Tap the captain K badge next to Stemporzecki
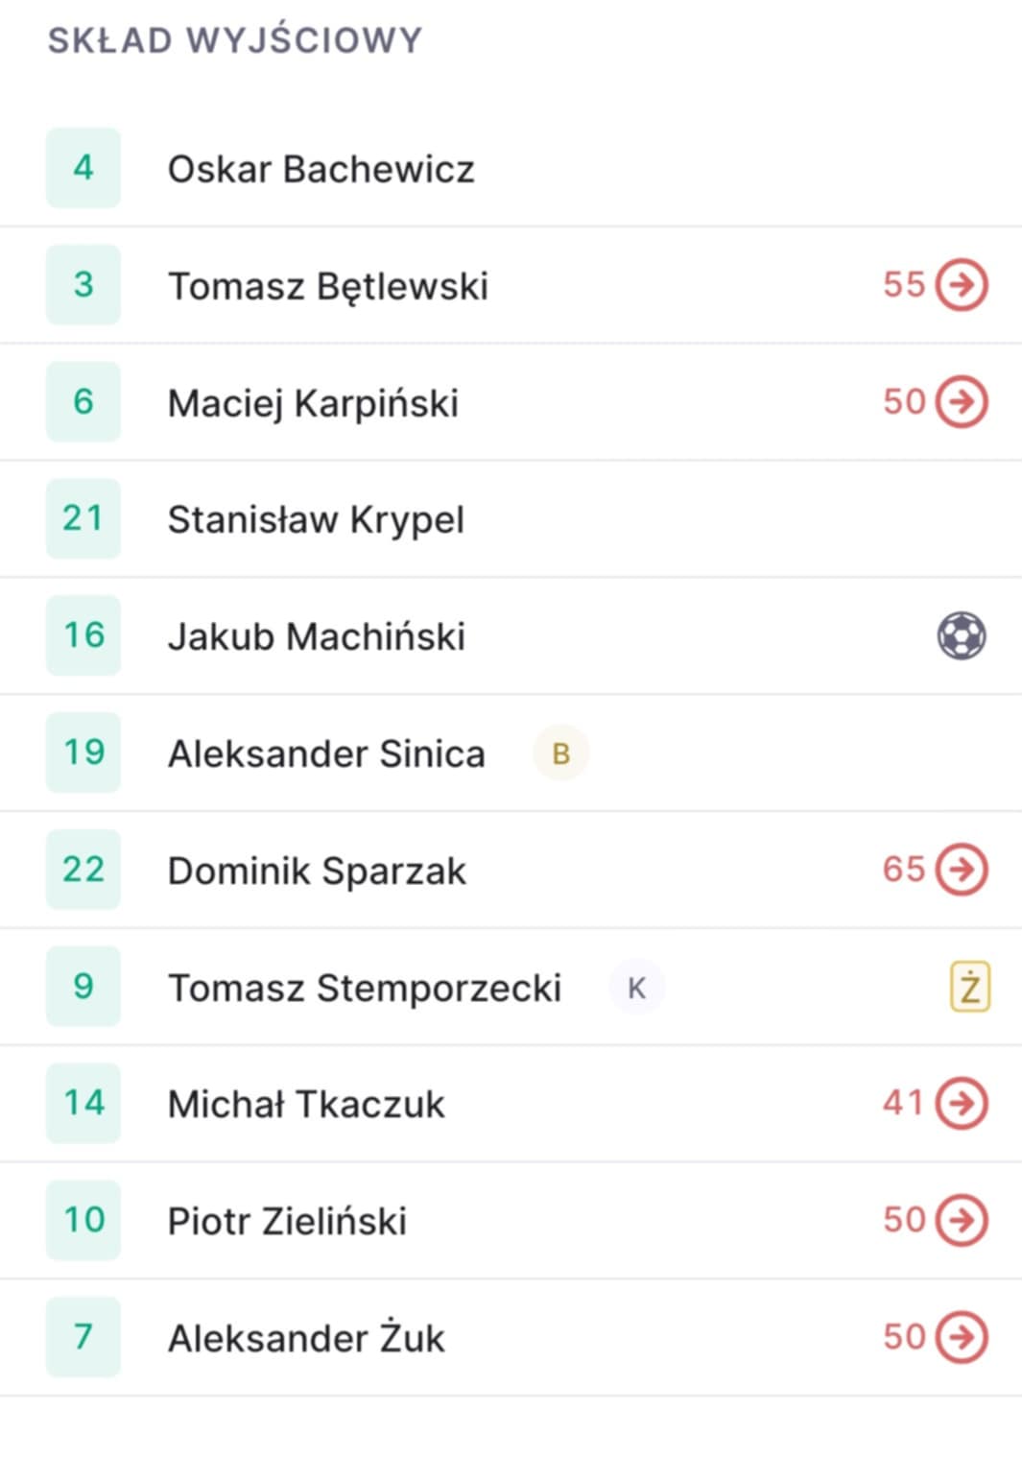 pos(636,988)
